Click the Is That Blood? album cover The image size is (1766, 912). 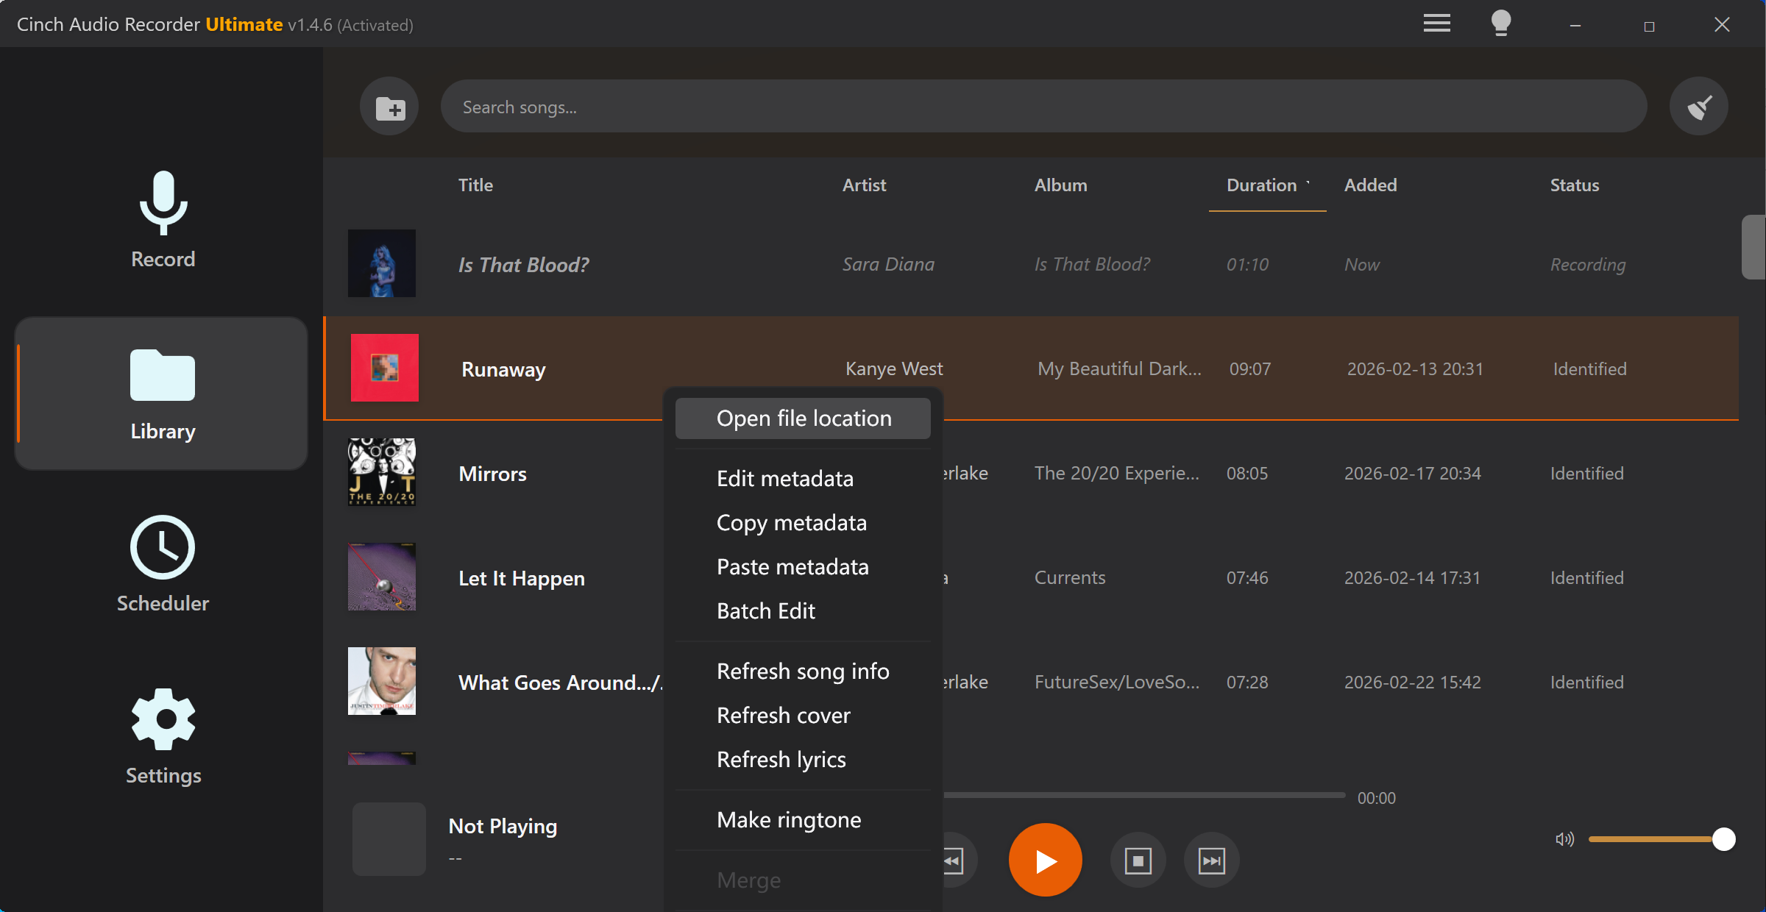point(382,263)
